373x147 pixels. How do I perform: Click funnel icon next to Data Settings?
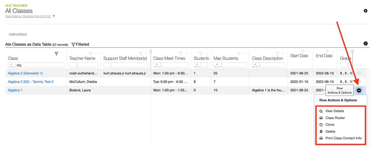[x=54, y=16]
